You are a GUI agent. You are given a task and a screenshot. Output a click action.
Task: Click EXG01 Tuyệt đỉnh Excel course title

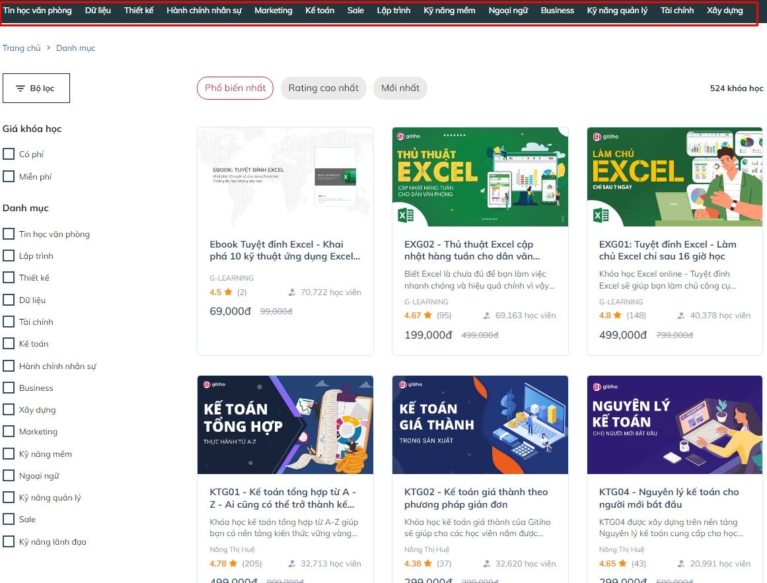pos(667,250)
